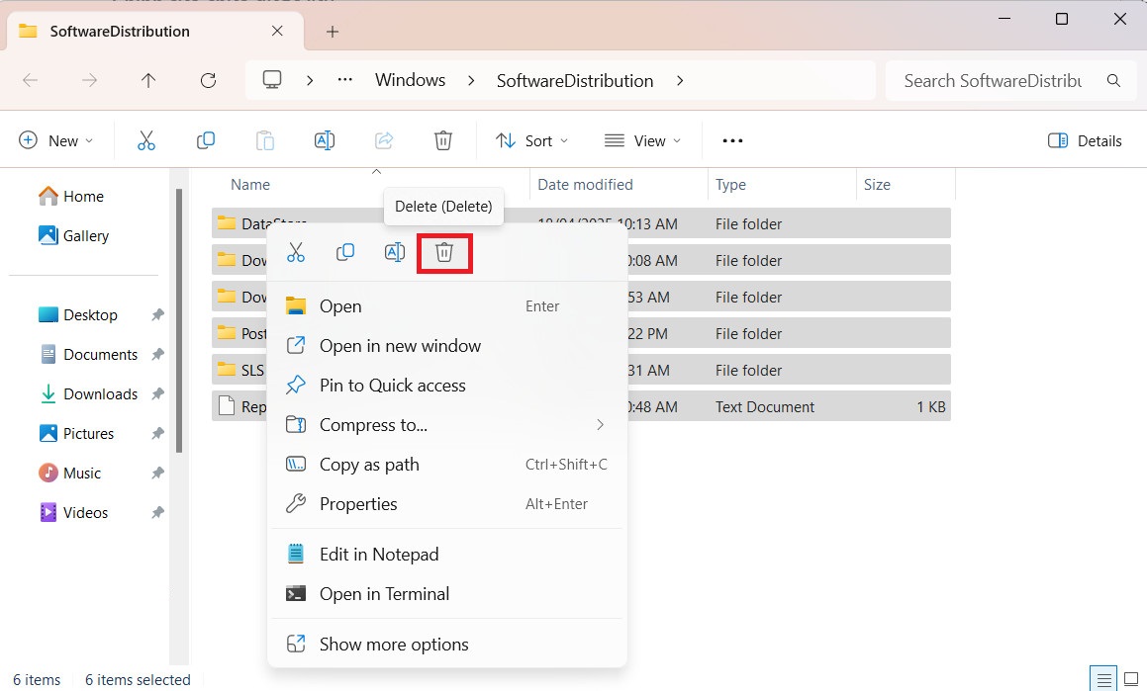Screen dimensions: 1147x691
Task: Expand the chevron after SoftwareDistribution in path
Action: [x=680, y=80]
